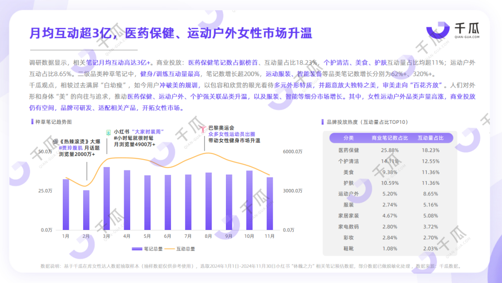Click the 4.67% table cell
Image resolution: width=502 pixels, height=283 pixels.
390,216
